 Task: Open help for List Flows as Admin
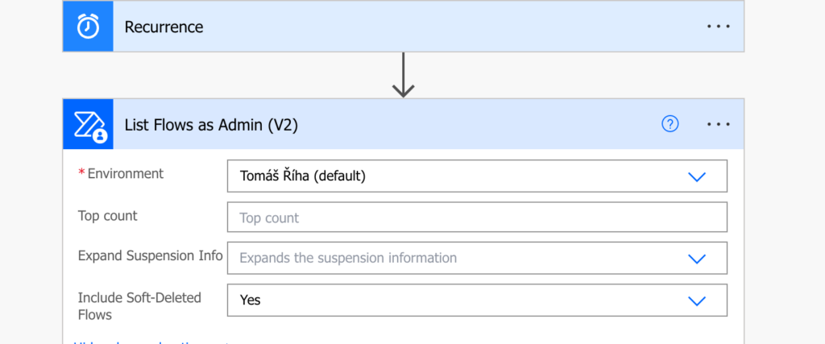[670, 124]
